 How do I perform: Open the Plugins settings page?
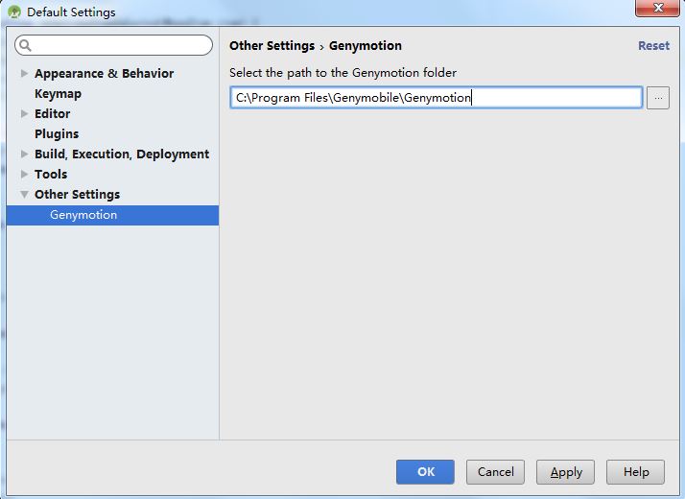pos(57,133)
